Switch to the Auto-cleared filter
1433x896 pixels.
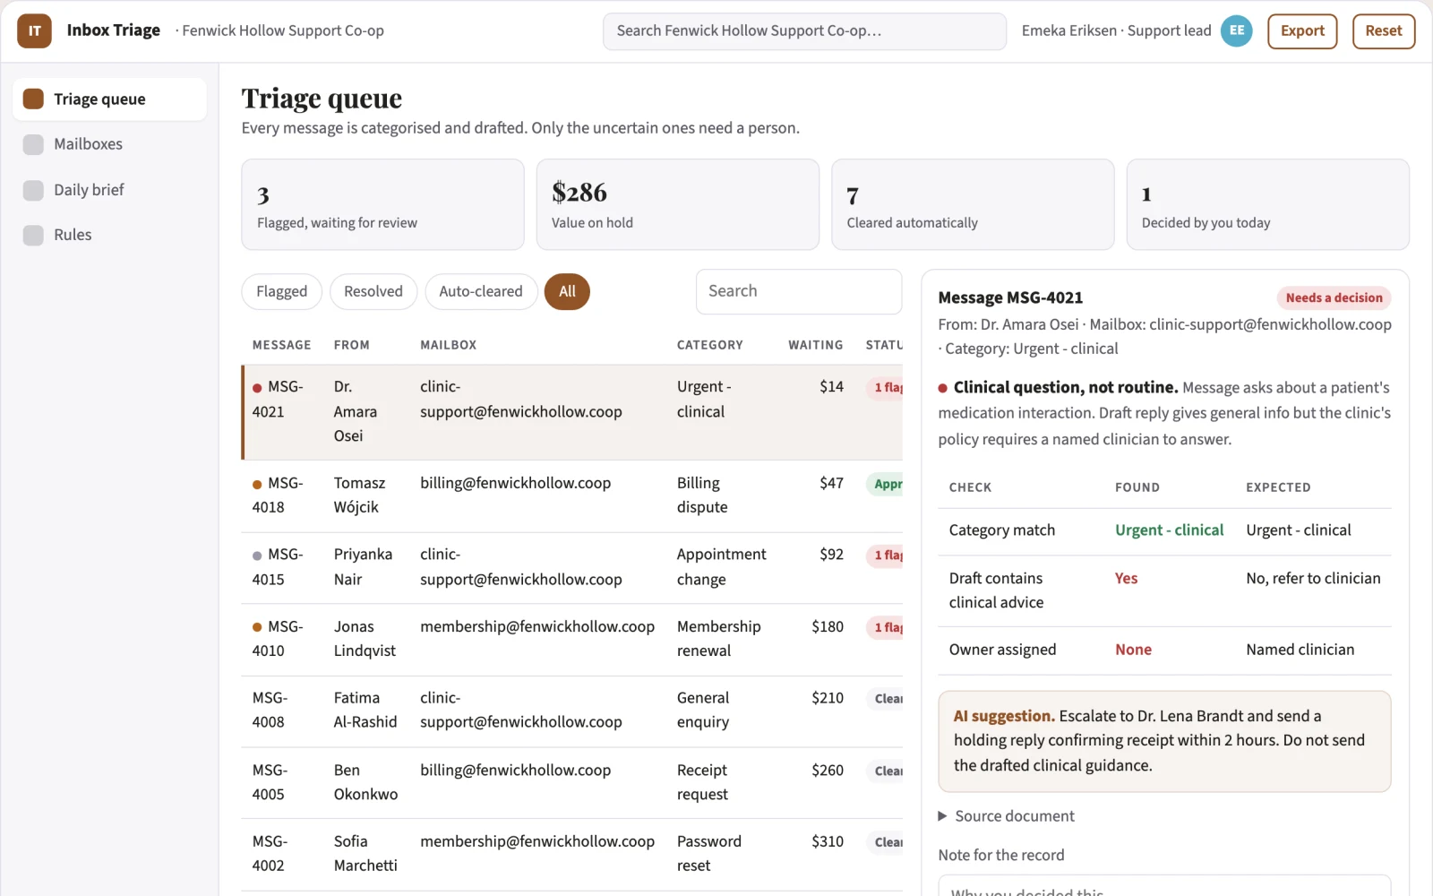pos(481,291)
